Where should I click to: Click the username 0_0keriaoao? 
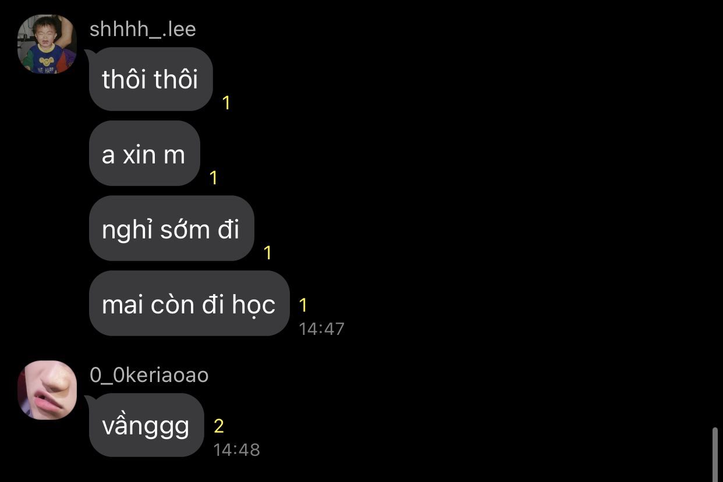[x=149, y=375]
